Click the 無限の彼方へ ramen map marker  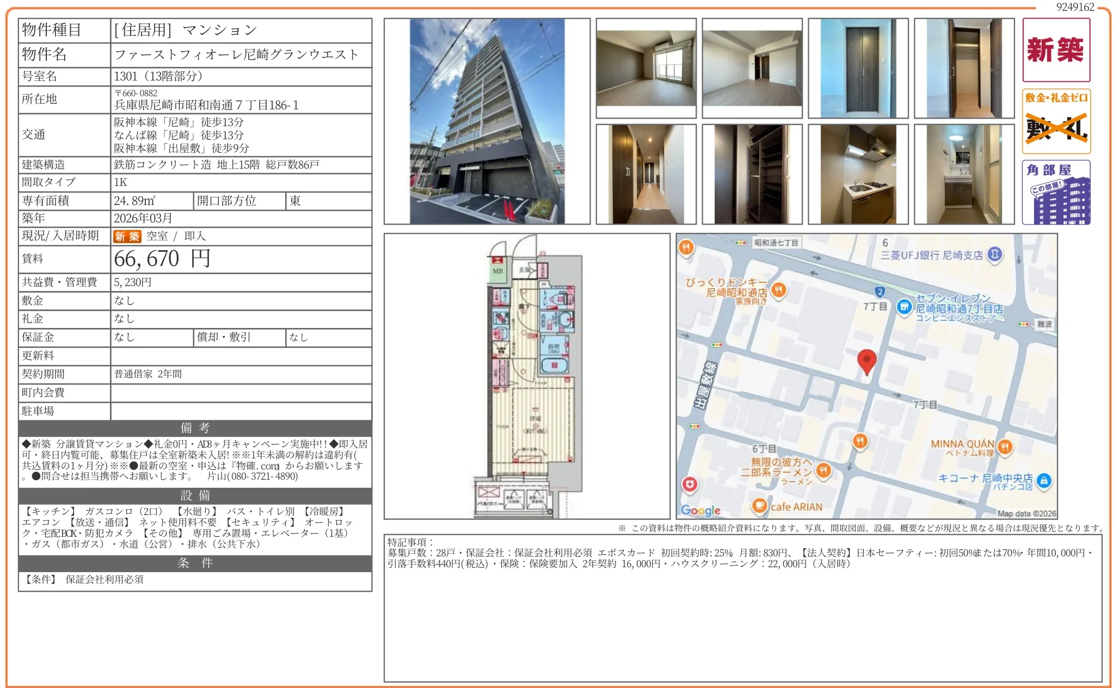click(x=823, y=470)
